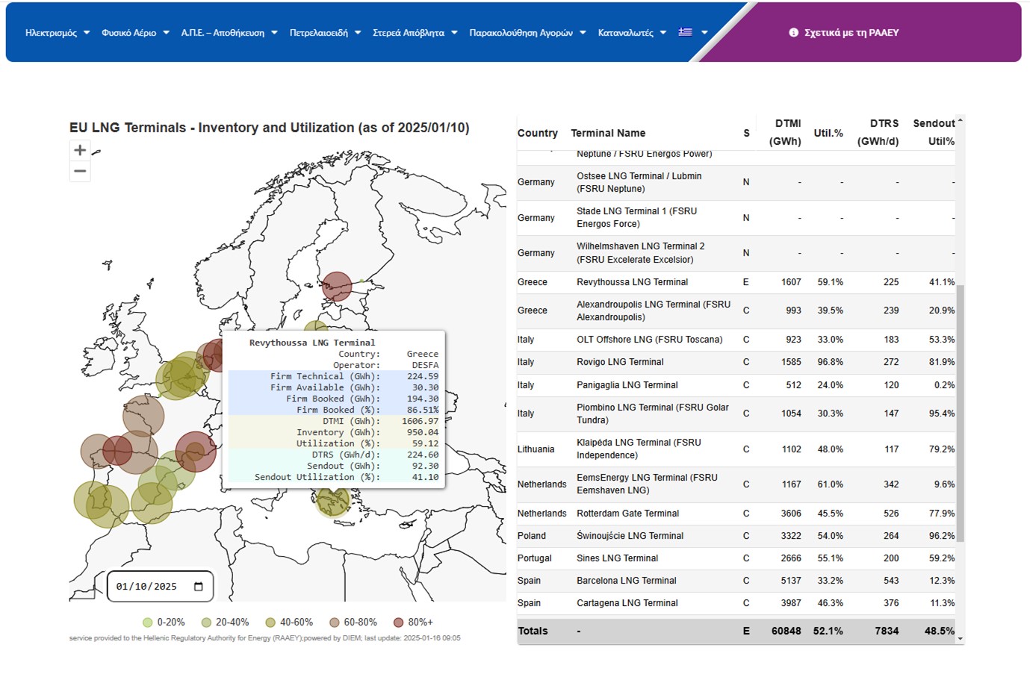Click the table scroll up arrow
The height and width of the screenshot is (674, 1030).
pyautogui.click(x=961, y=119)
